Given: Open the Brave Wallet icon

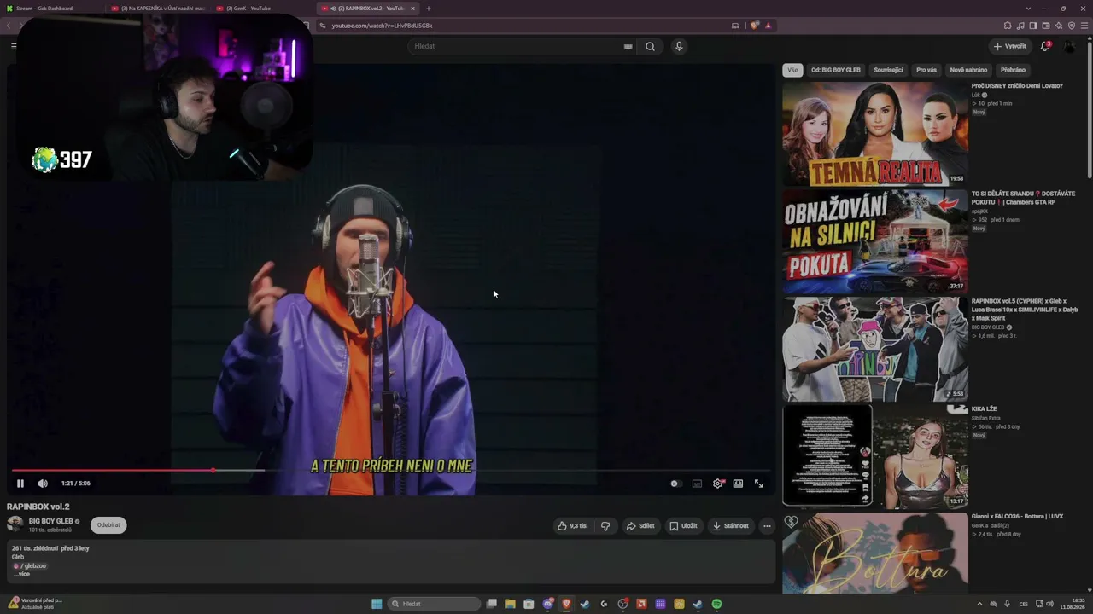Looking at the screenshot, I should 1046,26.
